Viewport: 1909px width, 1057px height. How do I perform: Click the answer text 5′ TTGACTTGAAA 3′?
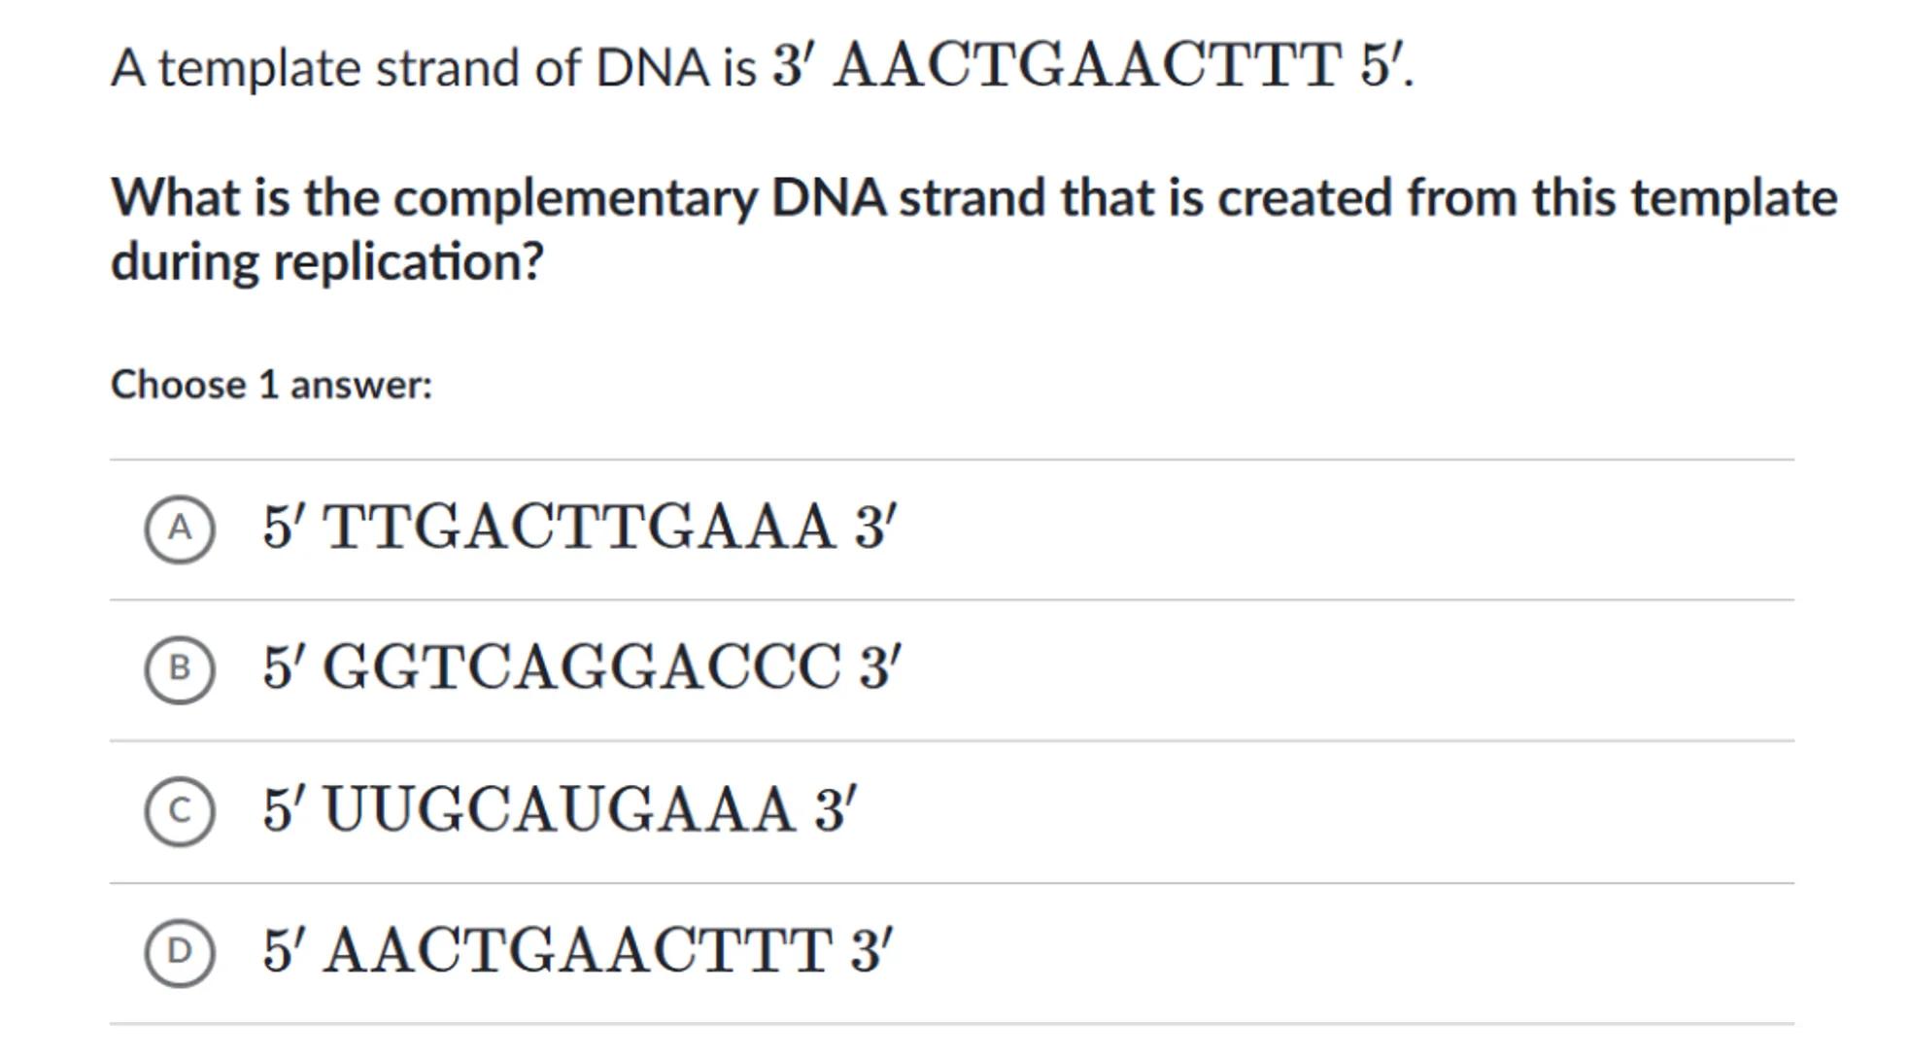coord(579,528)
